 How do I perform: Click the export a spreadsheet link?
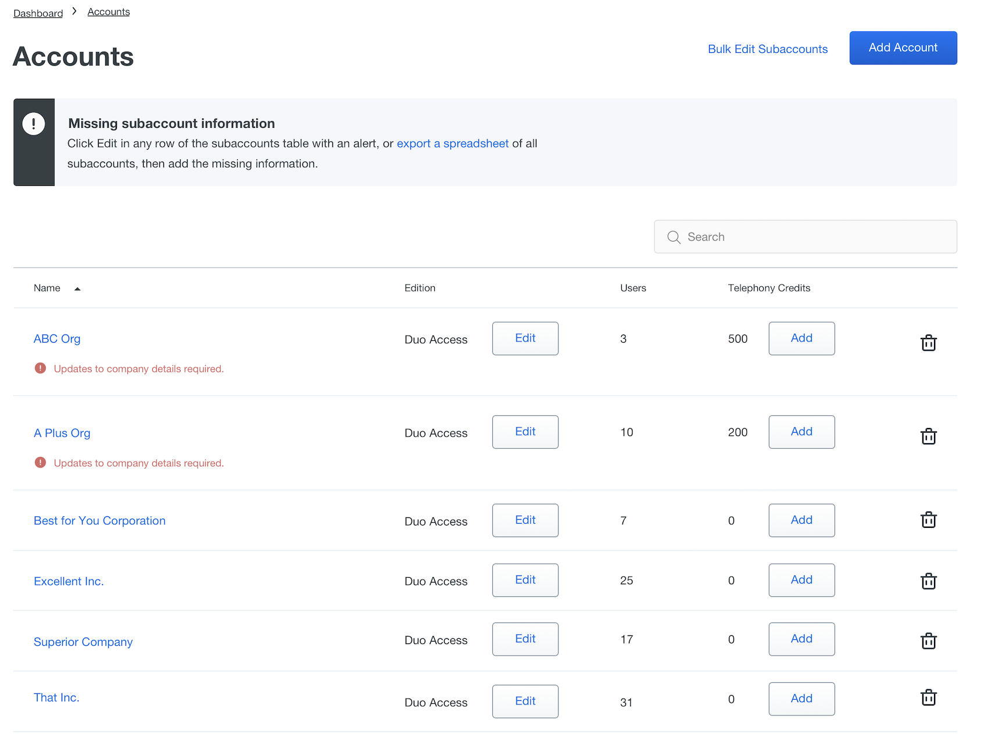(453, 143)
